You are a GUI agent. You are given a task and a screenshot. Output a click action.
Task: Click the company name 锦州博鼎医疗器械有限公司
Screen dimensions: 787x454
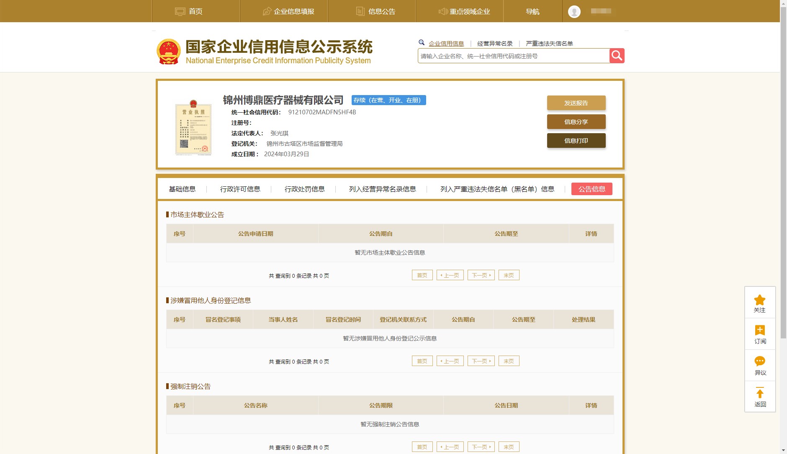coord(283,100)
